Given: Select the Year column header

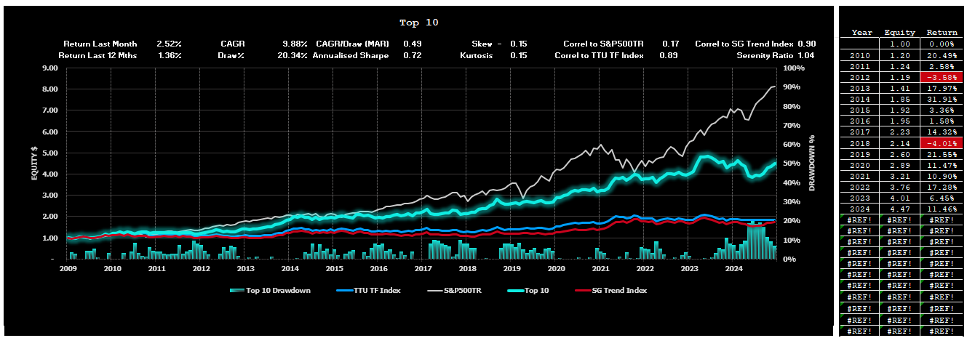Looking at the screenshot, I should point(861,33).
